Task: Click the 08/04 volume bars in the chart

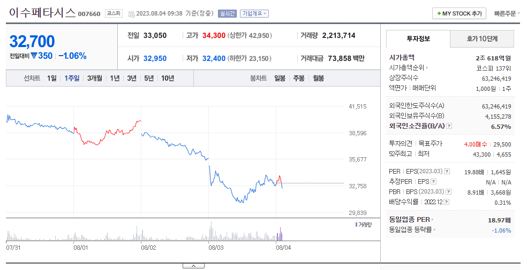Action: (x=280, y=234)
